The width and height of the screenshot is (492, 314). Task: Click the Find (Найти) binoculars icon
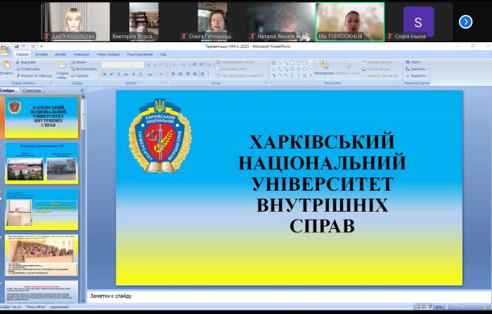408,62
